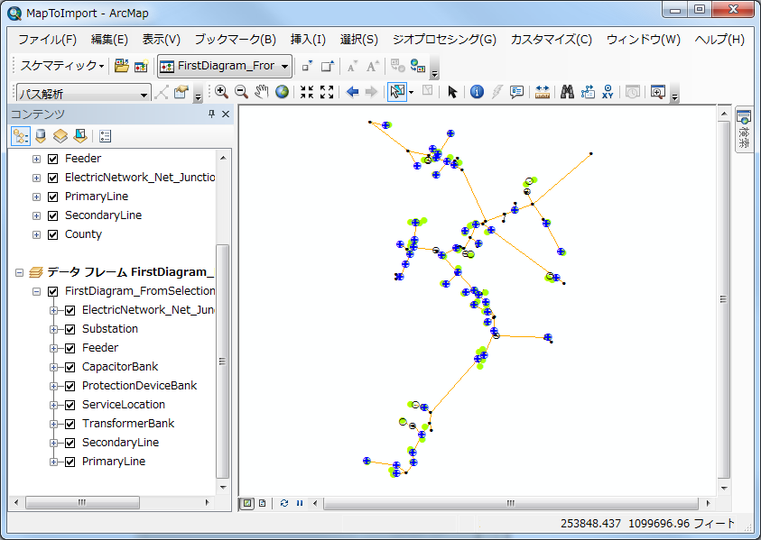The height and width of the screenshot is (540, 761).
Task: Click the Full Extent globe icon
Action: (x=283, y=92)
